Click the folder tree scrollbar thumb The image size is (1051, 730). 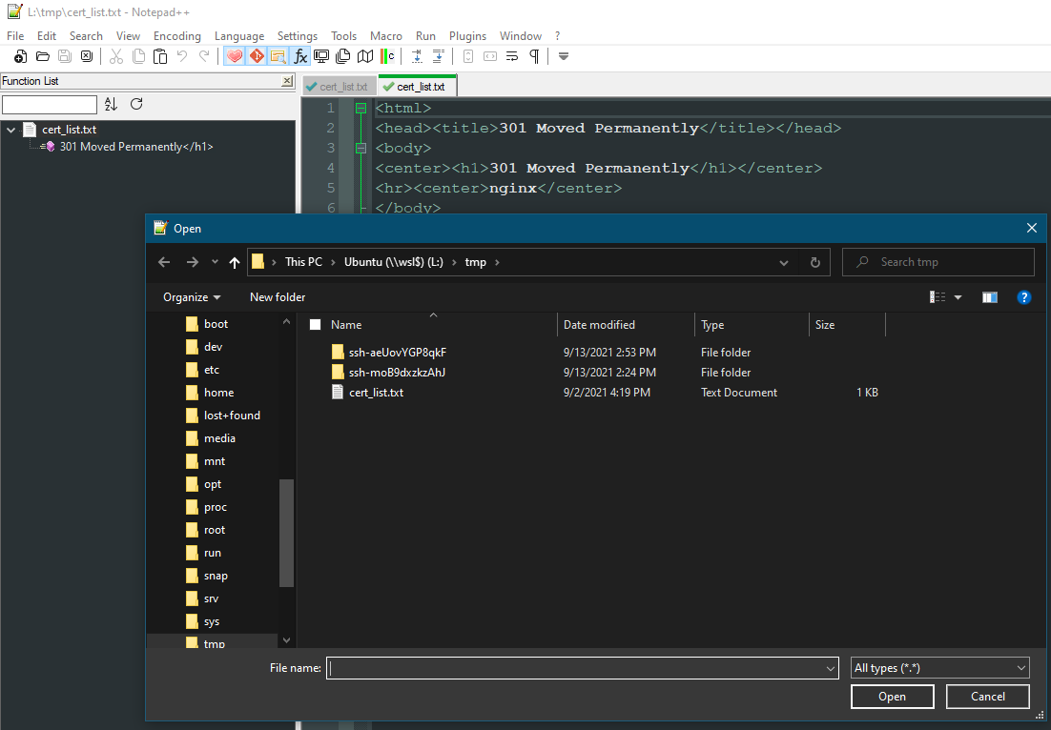[x=286, y=533]
